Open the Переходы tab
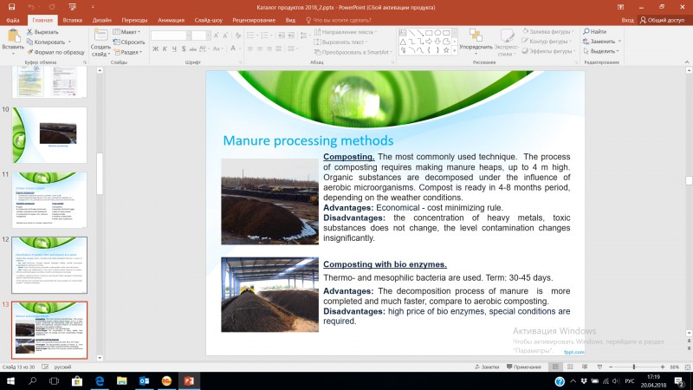 point(134,20)
